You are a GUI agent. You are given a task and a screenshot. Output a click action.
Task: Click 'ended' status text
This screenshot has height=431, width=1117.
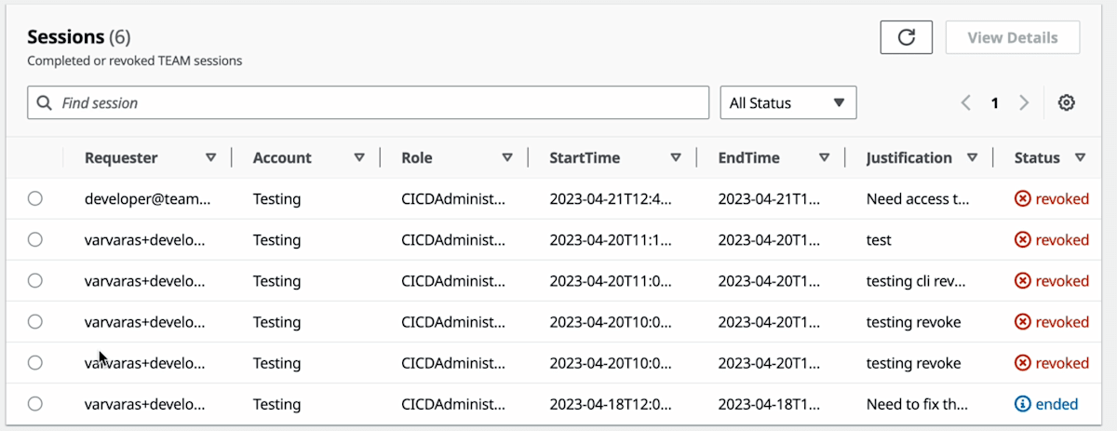pos(1057,404)
